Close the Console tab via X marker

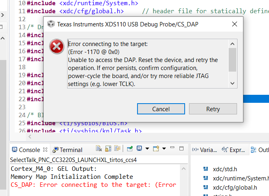(45, 150)
